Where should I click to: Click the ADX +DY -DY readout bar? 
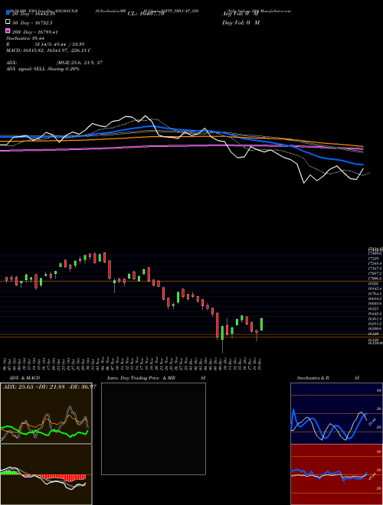coord(50,386)
